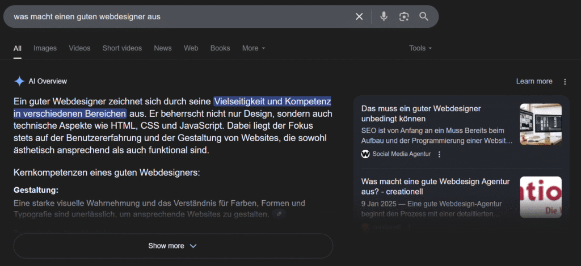Start voice search with the microphone icon
This screenshot has height=266, width=581.
click(x=384, y=16)
